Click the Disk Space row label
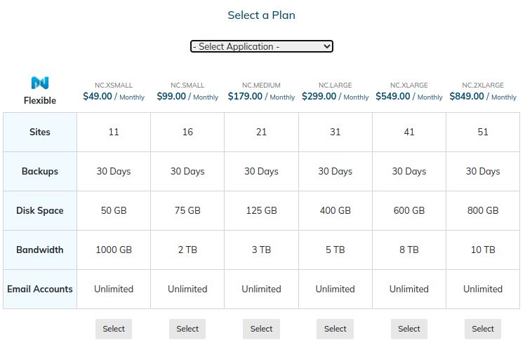 (x=40, y=210)
